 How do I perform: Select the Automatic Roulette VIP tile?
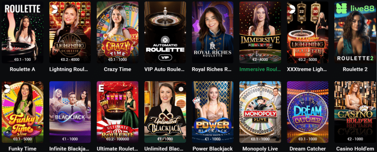(x=165, y=32)
